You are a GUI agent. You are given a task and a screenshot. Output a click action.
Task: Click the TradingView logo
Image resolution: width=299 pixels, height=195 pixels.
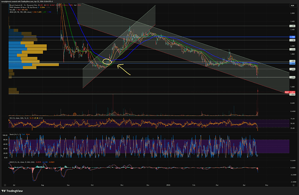pos(12,191)
